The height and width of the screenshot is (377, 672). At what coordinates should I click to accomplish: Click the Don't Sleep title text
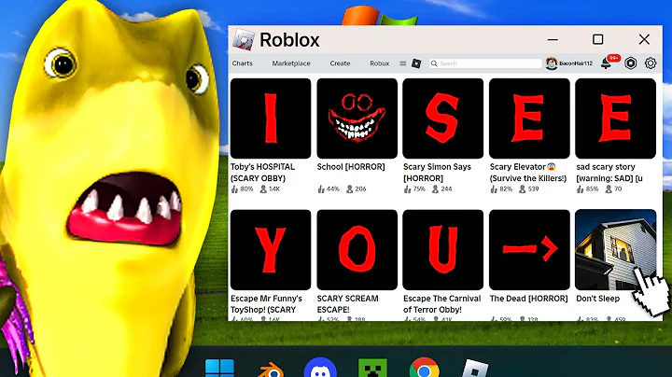click(x=598, y=299)
